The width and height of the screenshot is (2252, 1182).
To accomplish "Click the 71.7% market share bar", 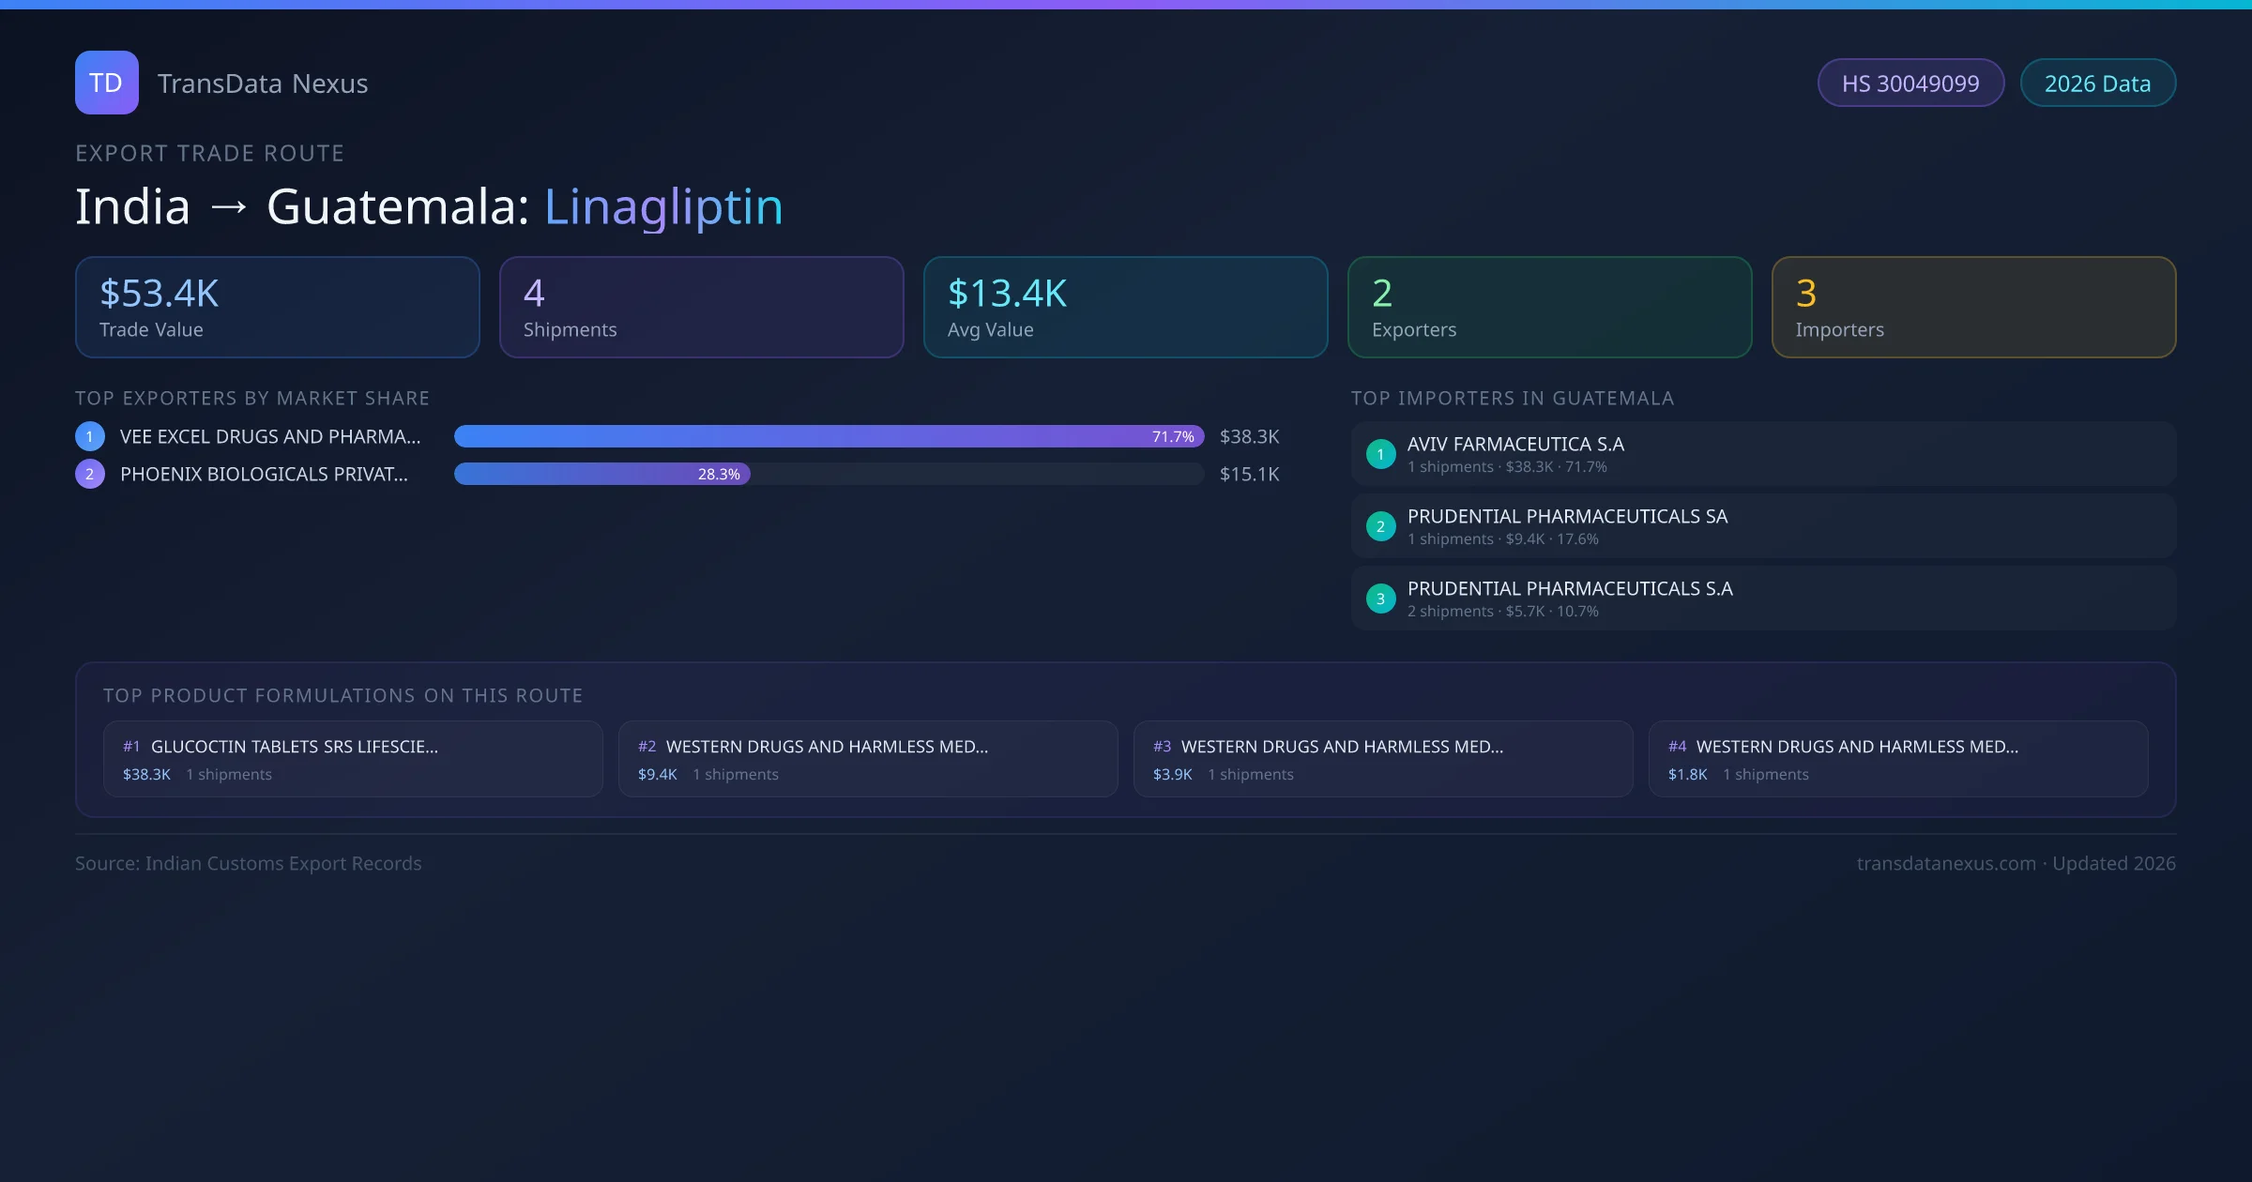I will [x=829, y=436].
